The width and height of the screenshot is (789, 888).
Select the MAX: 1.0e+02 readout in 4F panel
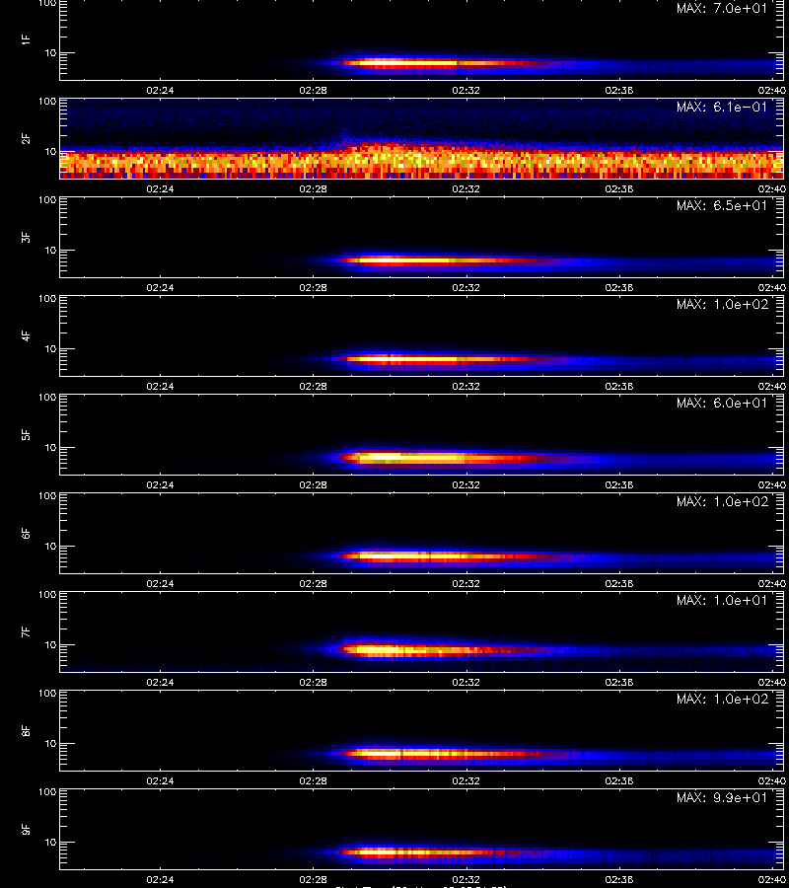[x=722, y=304]
